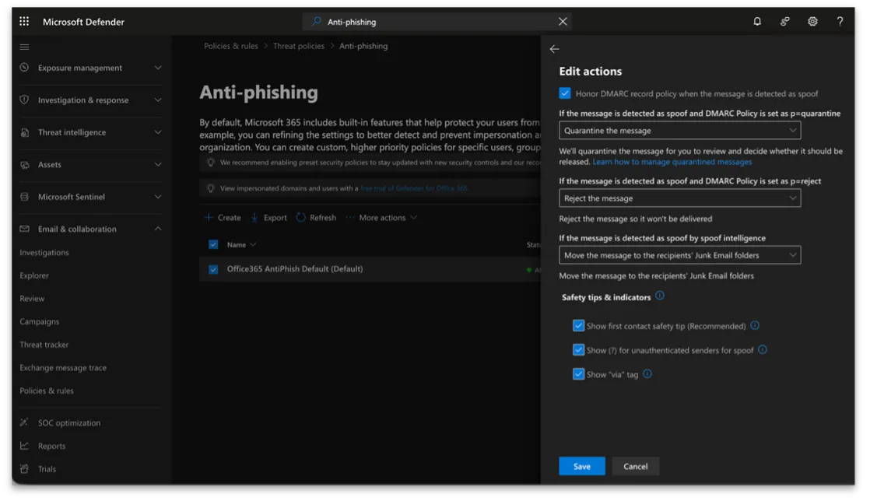Click the Threat intelligence icon

point(24,132)
